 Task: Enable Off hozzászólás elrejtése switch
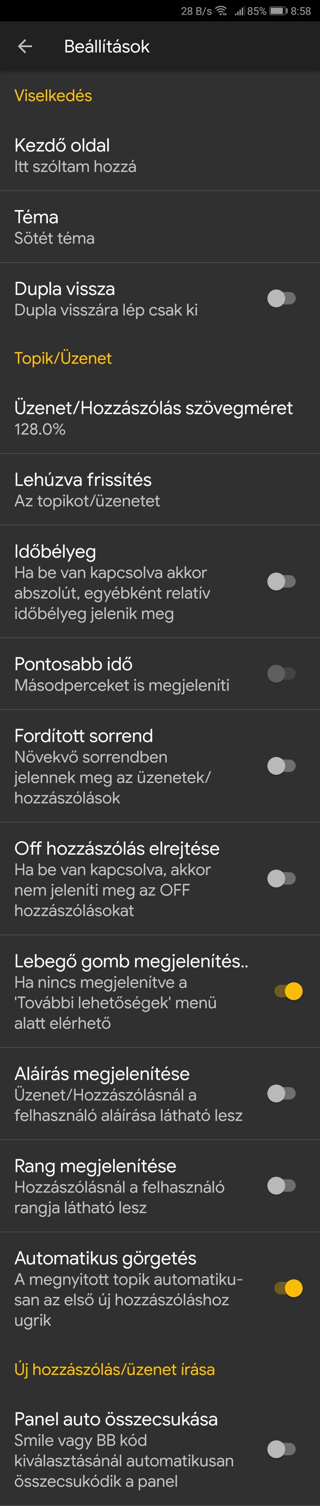[282, 878]
